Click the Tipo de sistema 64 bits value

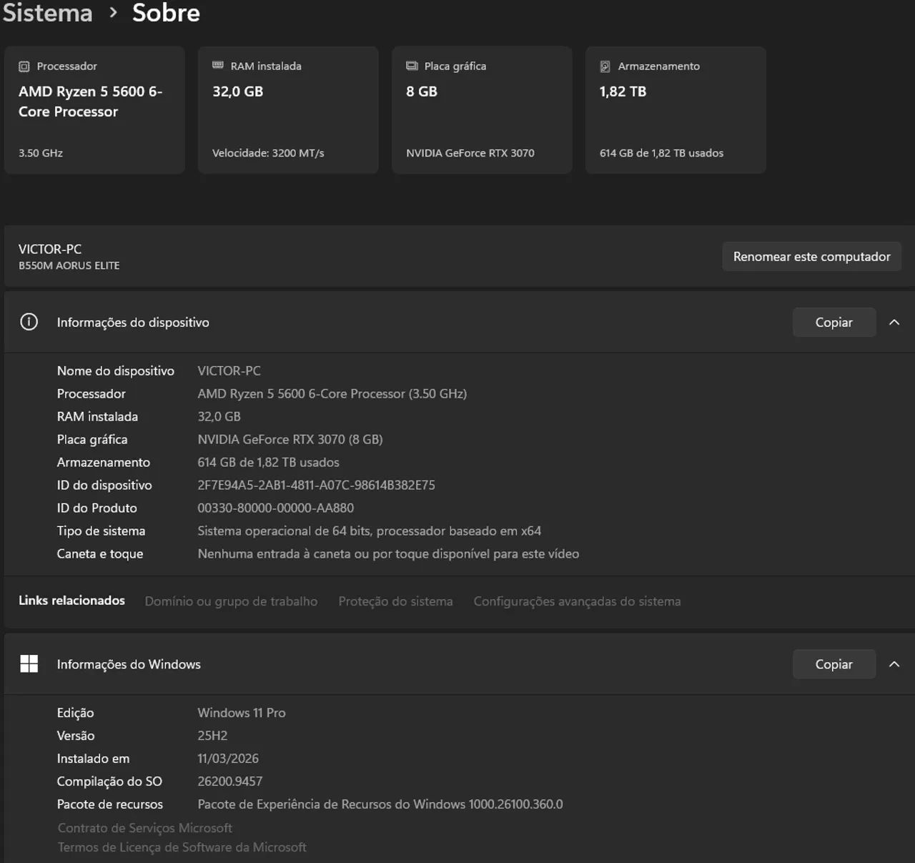370,531
